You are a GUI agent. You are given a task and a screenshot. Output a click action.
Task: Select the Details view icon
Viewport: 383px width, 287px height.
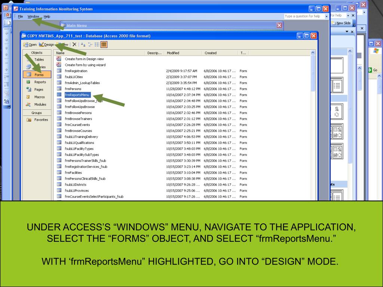104,44
